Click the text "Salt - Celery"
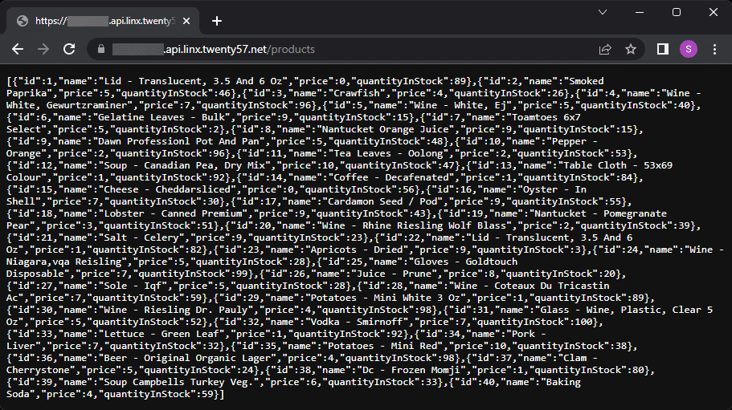This screenshot has height=410, width=732. [x=141, y=237]
